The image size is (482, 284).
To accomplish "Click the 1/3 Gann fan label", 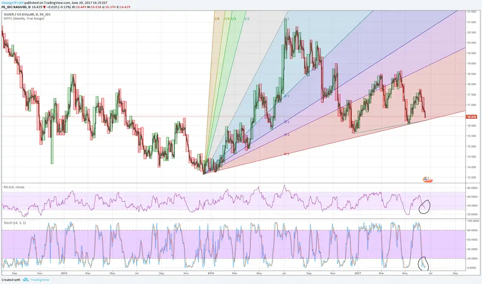I will pos(233,19).
